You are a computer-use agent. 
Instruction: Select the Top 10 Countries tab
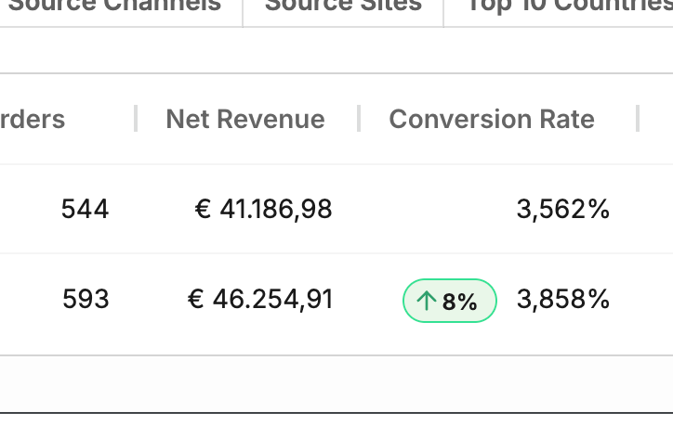[567, 5]
